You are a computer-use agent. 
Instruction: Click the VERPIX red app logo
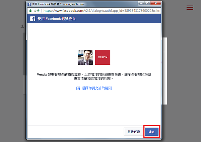[x=103, y=57]
